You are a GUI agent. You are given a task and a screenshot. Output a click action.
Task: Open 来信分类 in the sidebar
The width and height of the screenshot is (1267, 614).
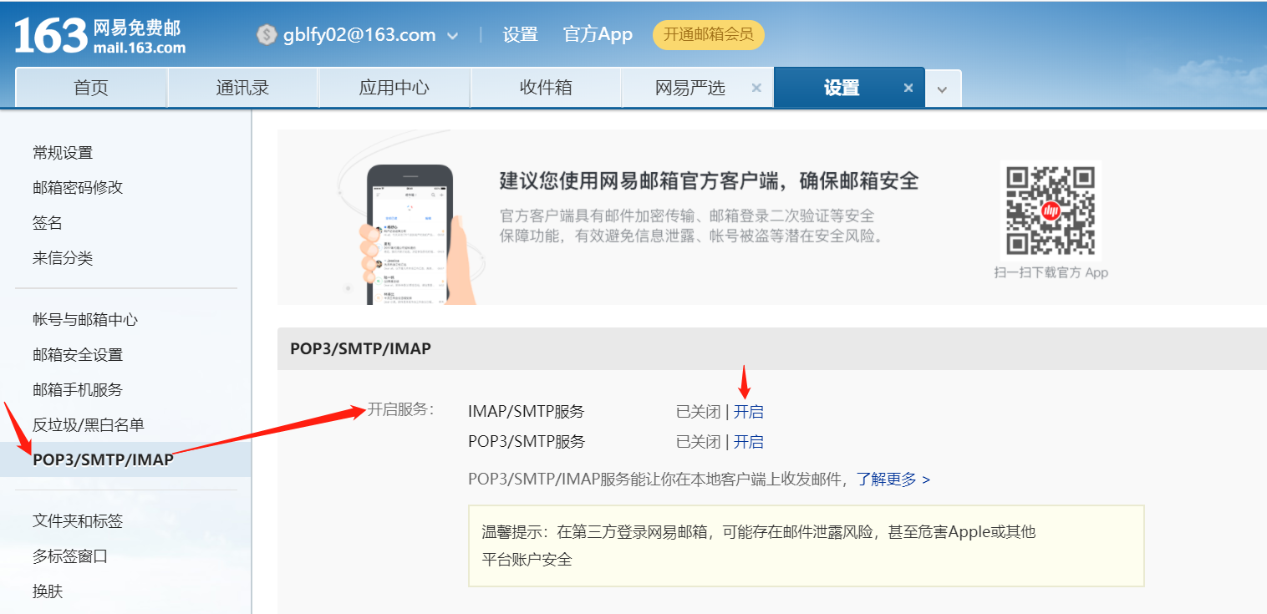[x=63, y=258]
